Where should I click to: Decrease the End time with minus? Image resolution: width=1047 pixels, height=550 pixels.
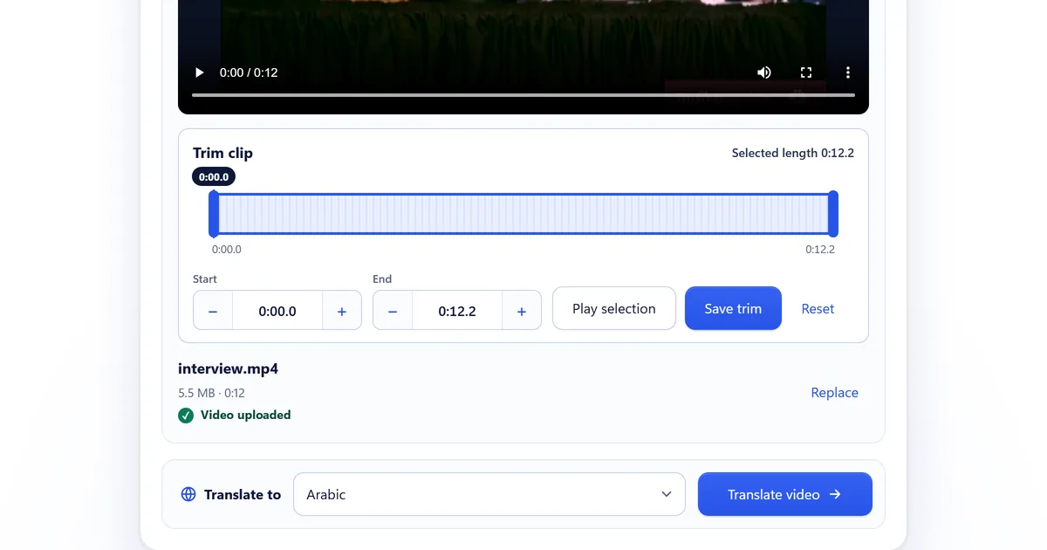pos(393,311)
